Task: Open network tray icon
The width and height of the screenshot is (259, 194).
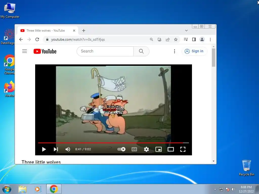Action: pyautogui.click(x=221, y=189)
